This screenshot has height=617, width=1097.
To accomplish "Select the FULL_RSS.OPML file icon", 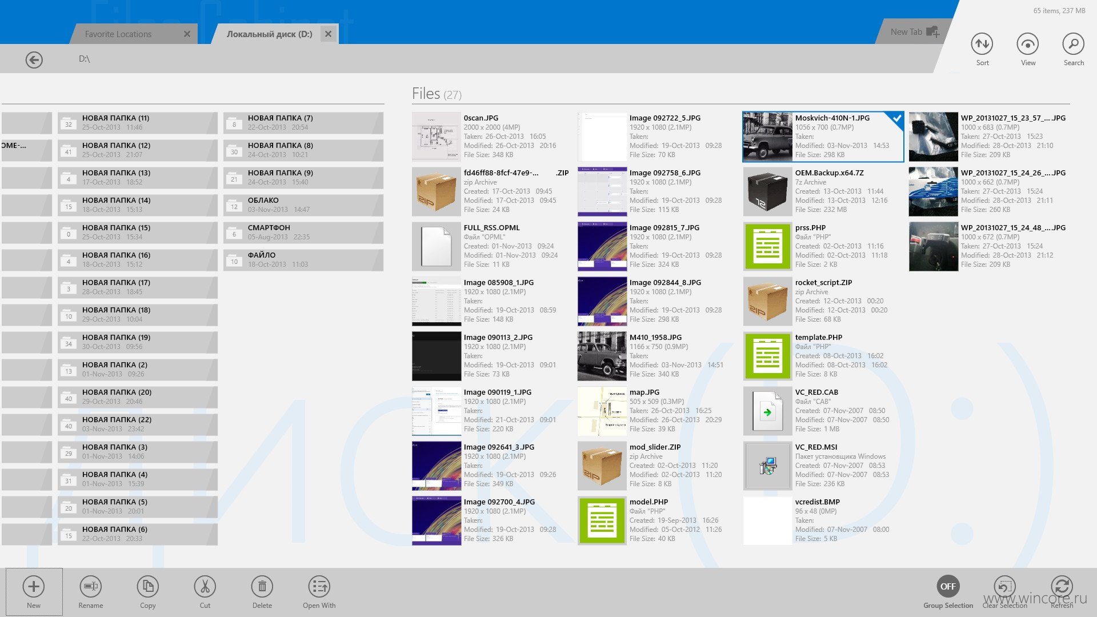I will [x=437, y=246].
